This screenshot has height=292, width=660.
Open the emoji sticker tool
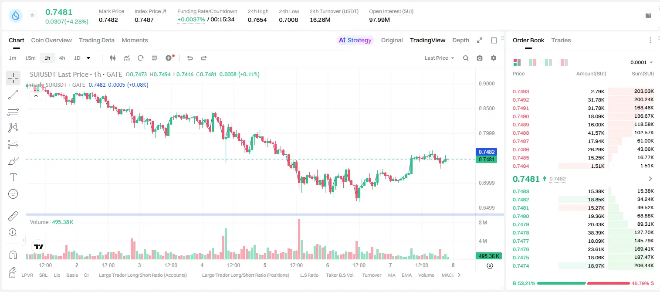[13, 194]
